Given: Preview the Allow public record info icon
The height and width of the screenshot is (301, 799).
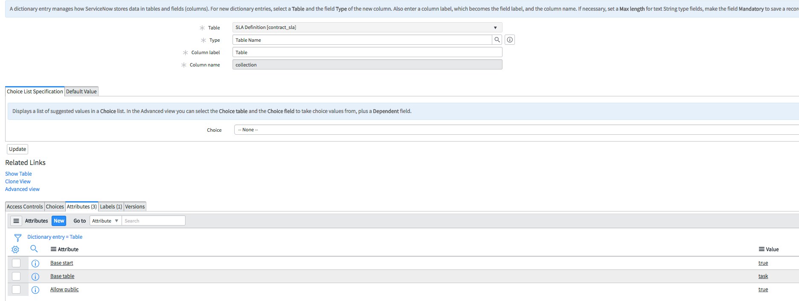Looking at the screenshot, I should click(x=35, y=290).
